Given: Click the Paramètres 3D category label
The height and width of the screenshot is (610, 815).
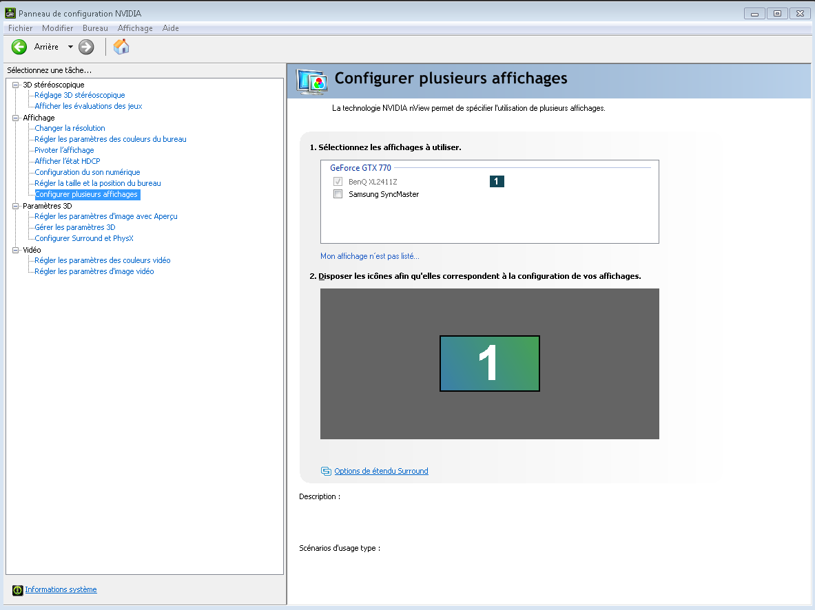Looking at the screenshot, I should (48, 206).
